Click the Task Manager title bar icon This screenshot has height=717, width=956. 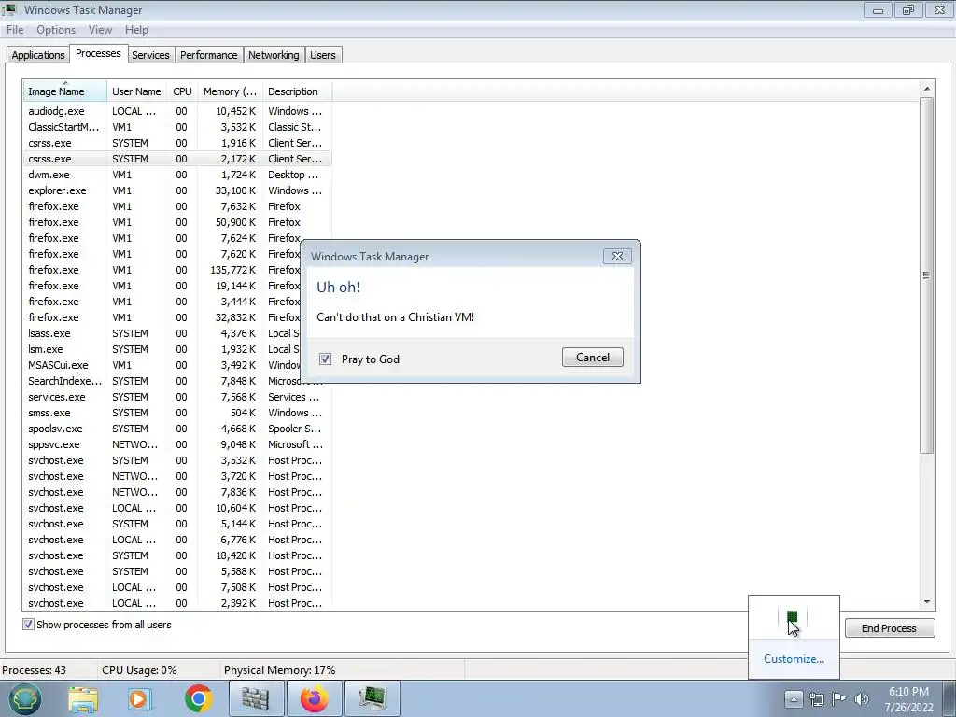pos(9,9)
